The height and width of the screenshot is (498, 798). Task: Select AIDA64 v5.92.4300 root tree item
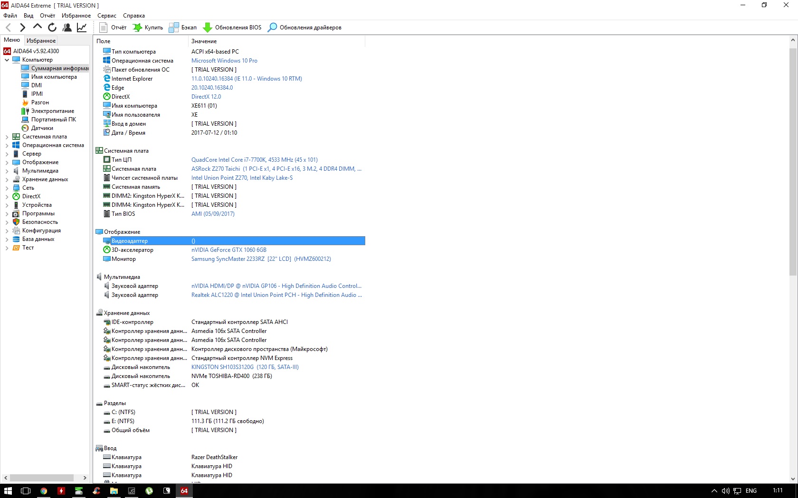(31, 51)
